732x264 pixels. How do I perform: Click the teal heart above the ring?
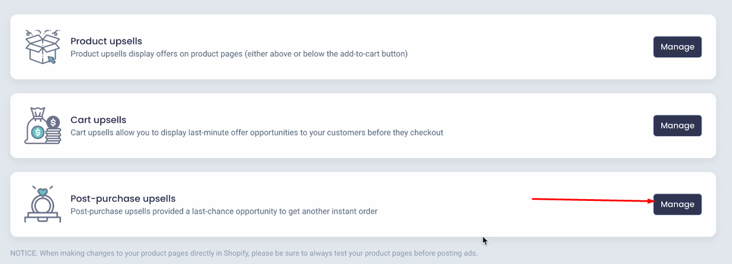click(42, 190)
